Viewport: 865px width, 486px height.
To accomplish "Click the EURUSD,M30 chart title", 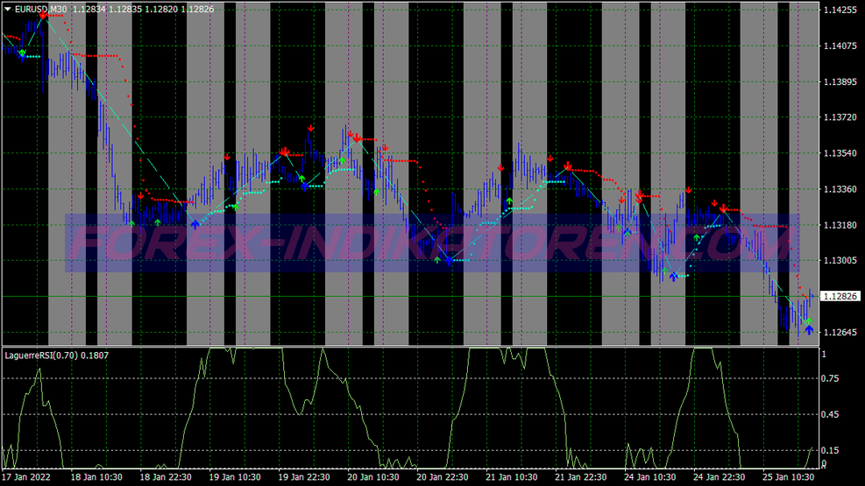I will (x=40, y=9).
